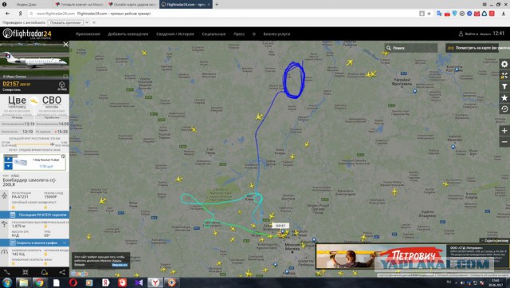Expand the speed and altitude graph section
The image size is (510, 288).
pos(34,243)
